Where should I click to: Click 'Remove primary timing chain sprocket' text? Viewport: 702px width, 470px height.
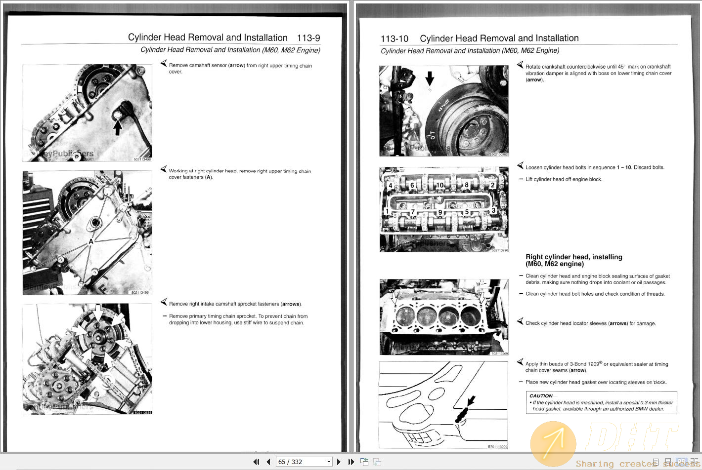pos(238,319)
